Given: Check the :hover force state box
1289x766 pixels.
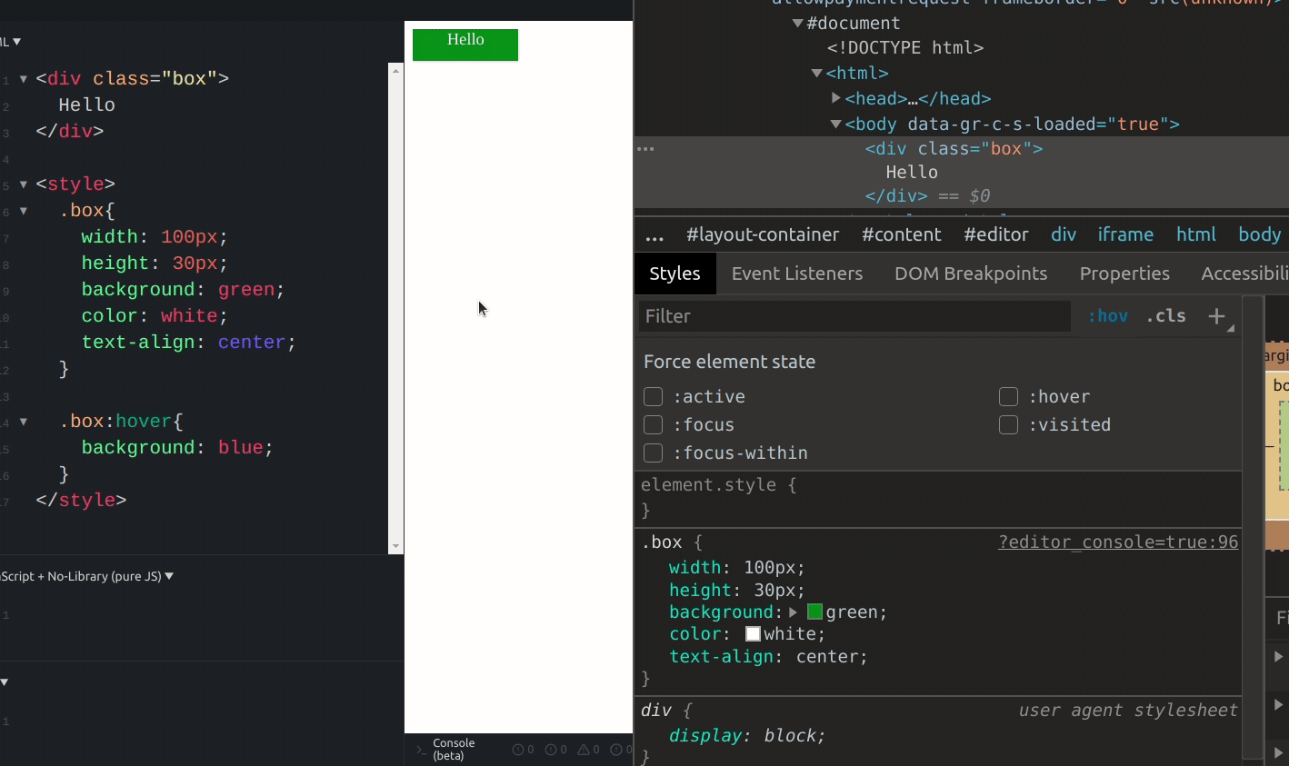Looking at the screenshot, I should pyautogui.click(x=1008, y=396).
